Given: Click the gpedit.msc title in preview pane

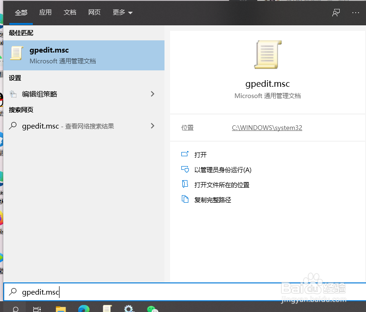Looking at the screenshot, I should [268, 84].
